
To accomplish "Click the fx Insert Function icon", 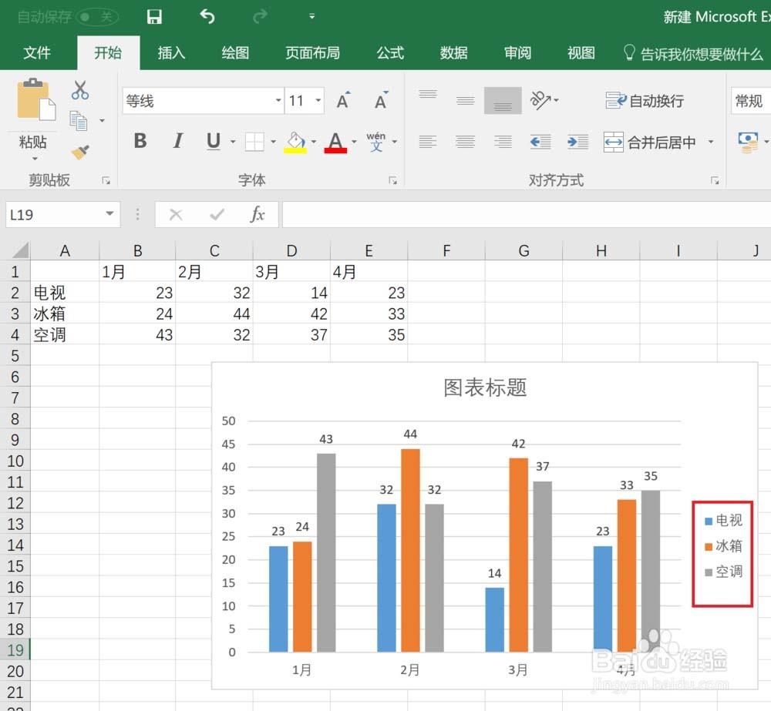I will [259, 214].
